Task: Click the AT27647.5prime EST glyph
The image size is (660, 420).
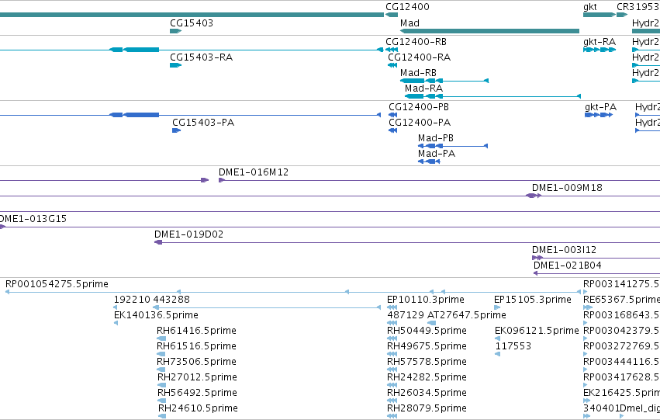Action: [x=431, y=323]
